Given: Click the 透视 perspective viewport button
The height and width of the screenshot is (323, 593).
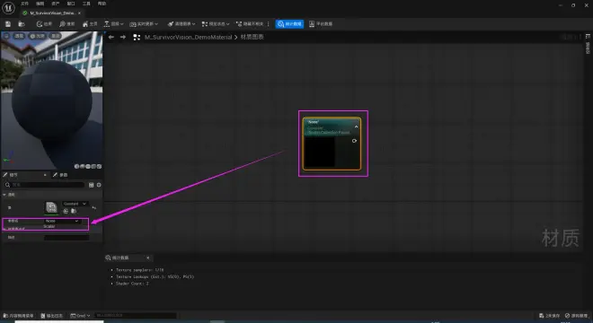Looking at the screenshot, I should click(19, 36).
